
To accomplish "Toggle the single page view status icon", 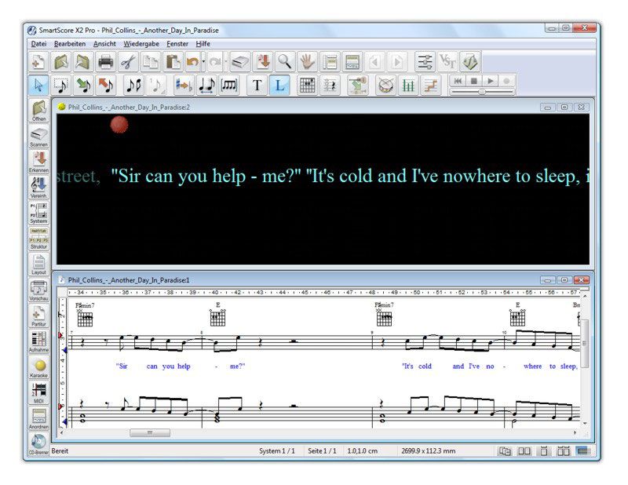I will (x=543, y=451).
